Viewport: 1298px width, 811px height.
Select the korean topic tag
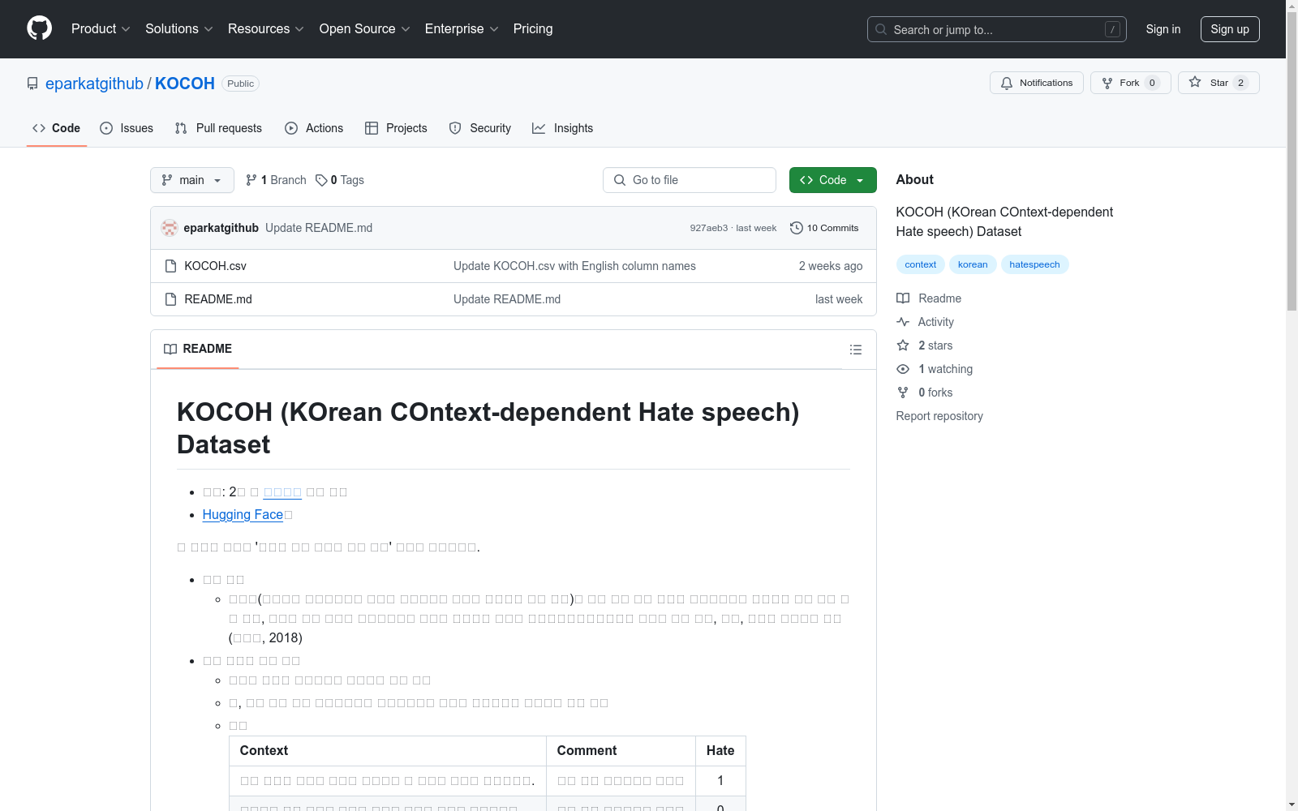tap(973, 264)
